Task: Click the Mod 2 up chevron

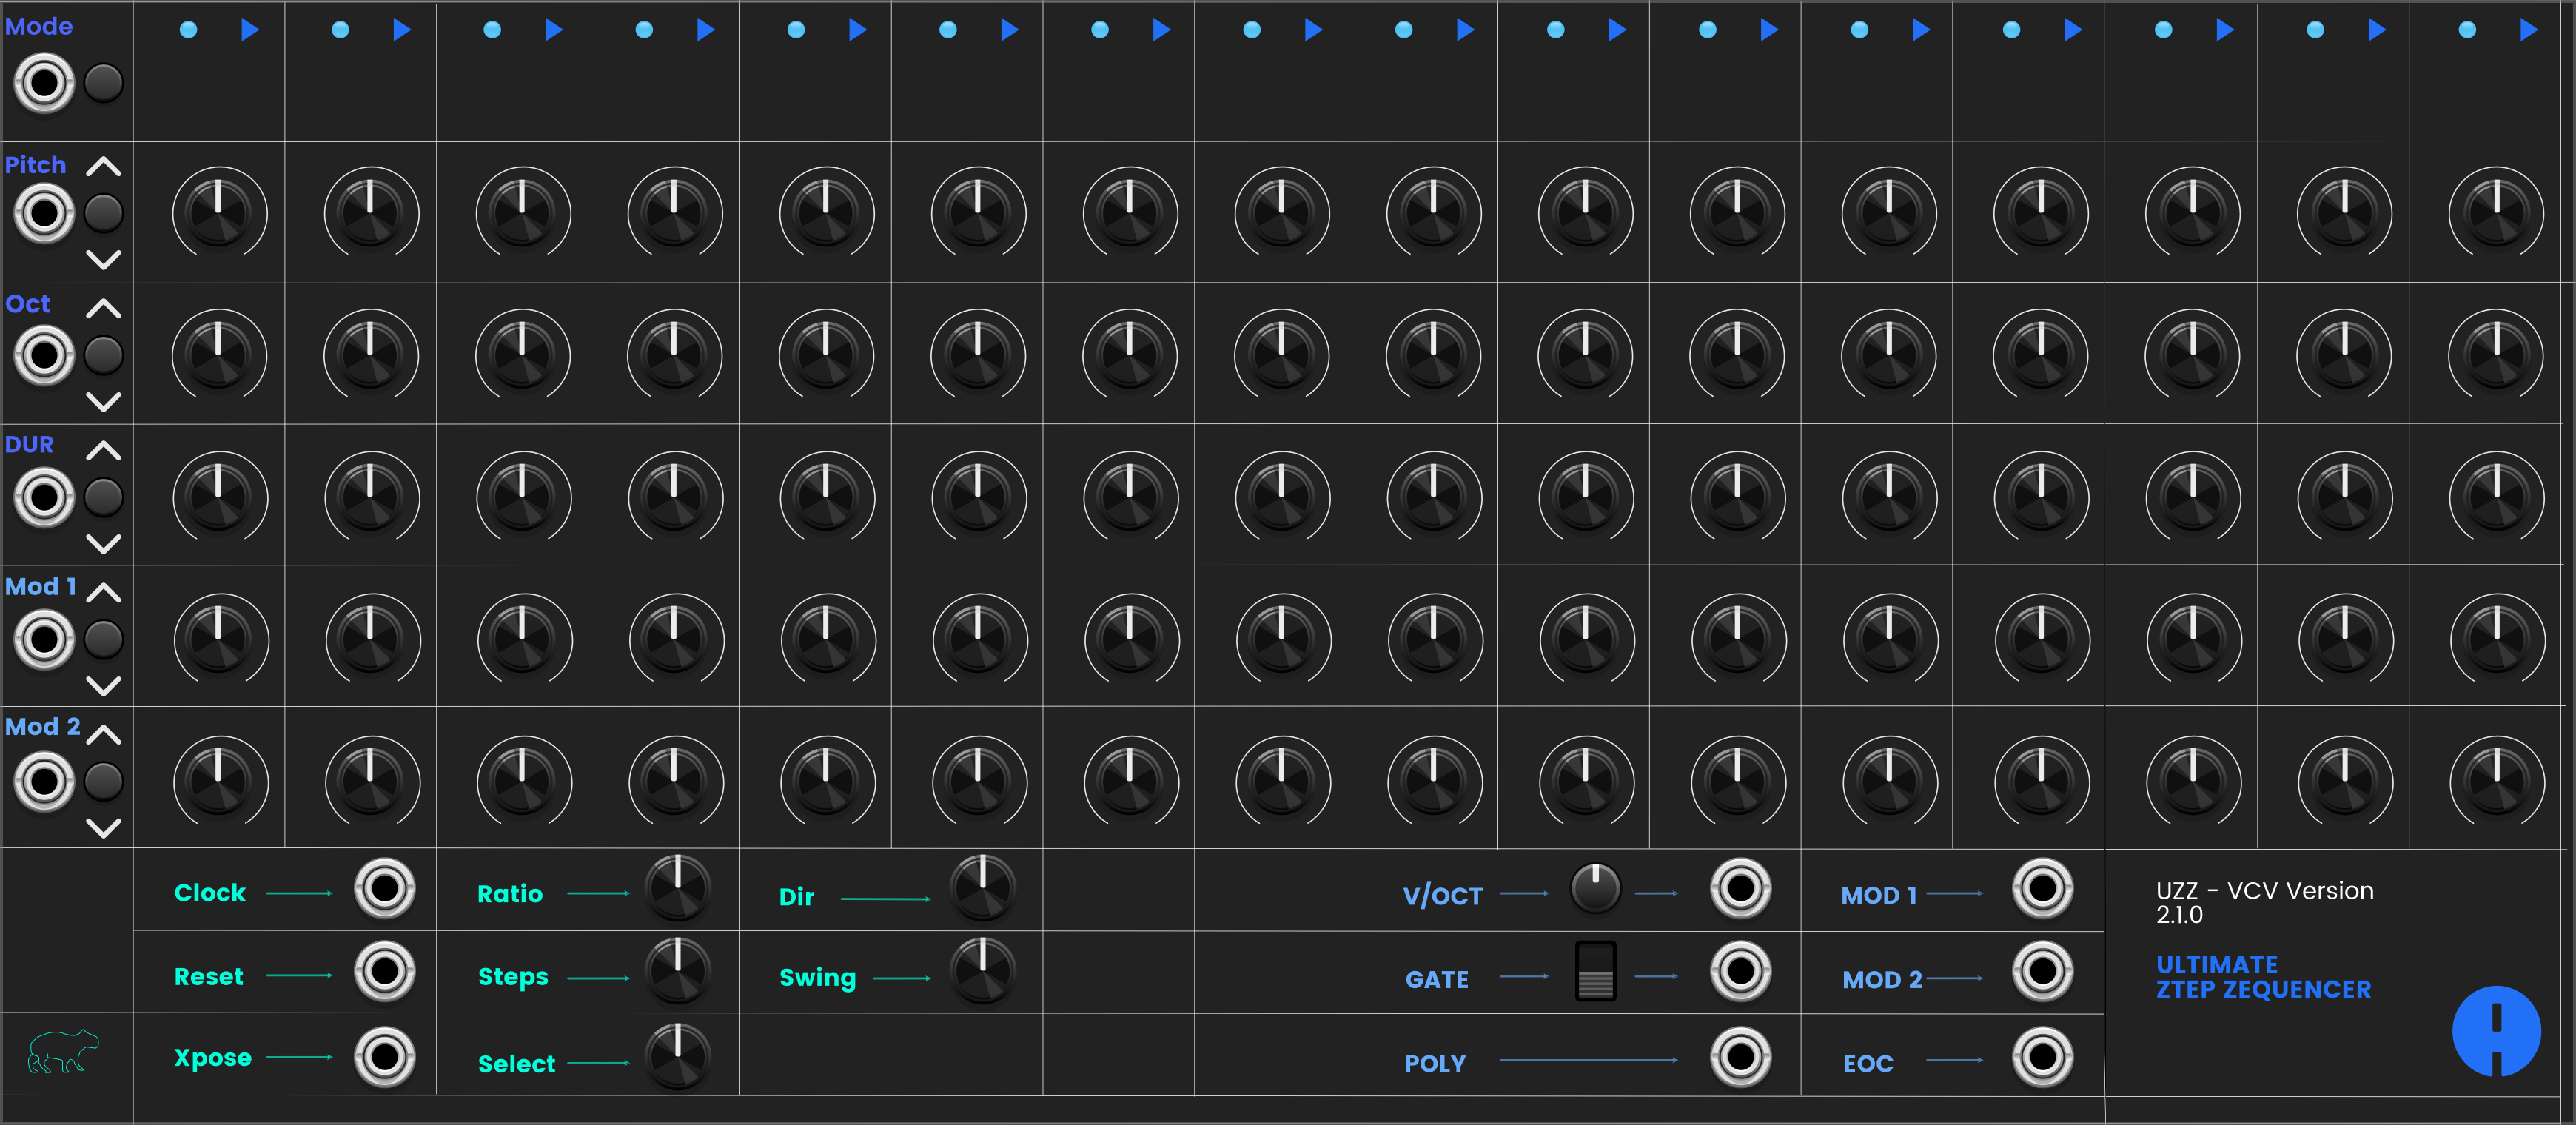Action: tap(103, 735)
